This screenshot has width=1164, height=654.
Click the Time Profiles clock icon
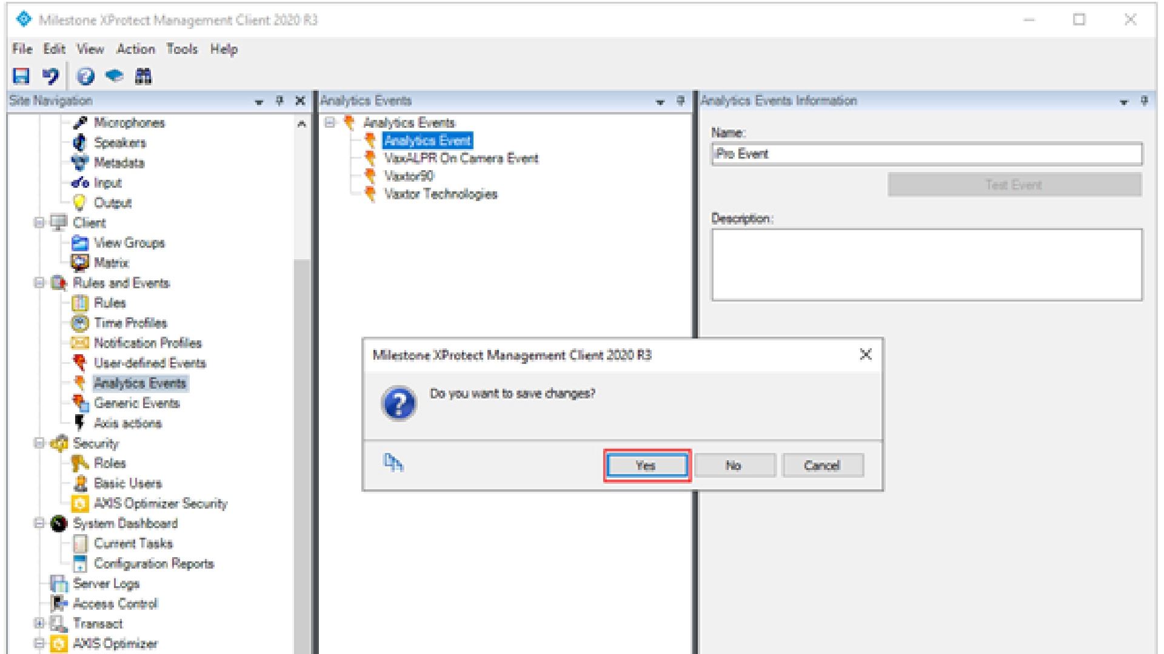coord(80,323)
